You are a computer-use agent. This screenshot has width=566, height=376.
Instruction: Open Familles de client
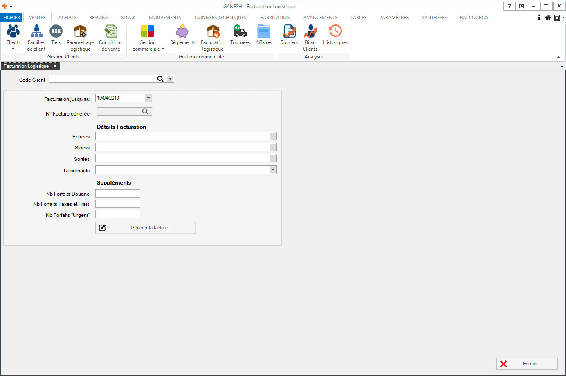coord(36,32)
